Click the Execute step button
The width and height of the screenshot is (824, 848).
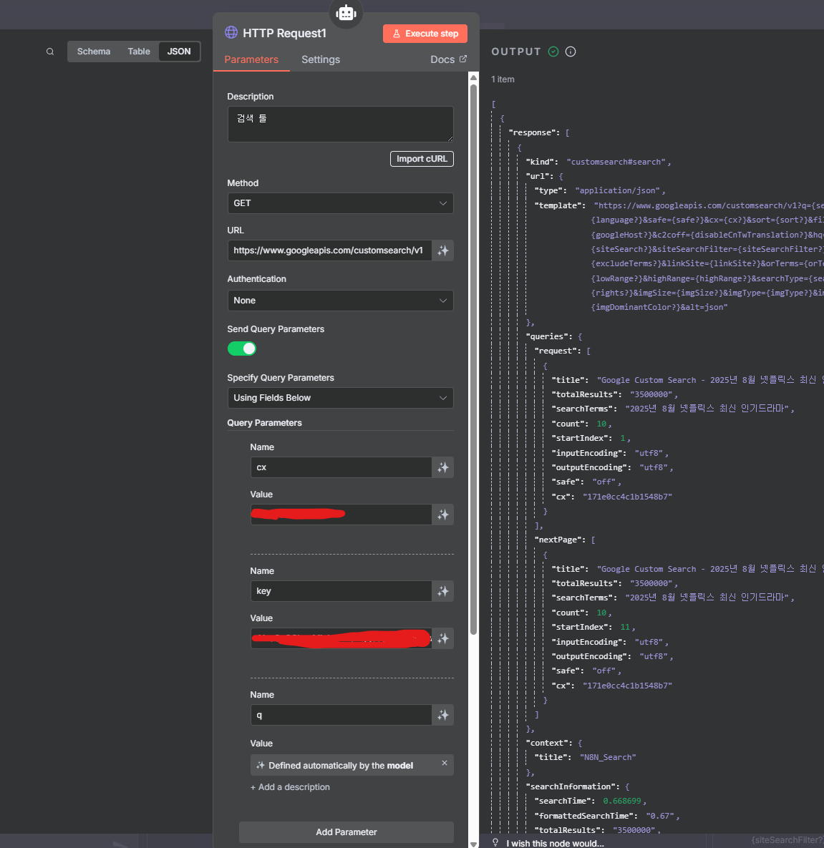[x=425, y=34]
